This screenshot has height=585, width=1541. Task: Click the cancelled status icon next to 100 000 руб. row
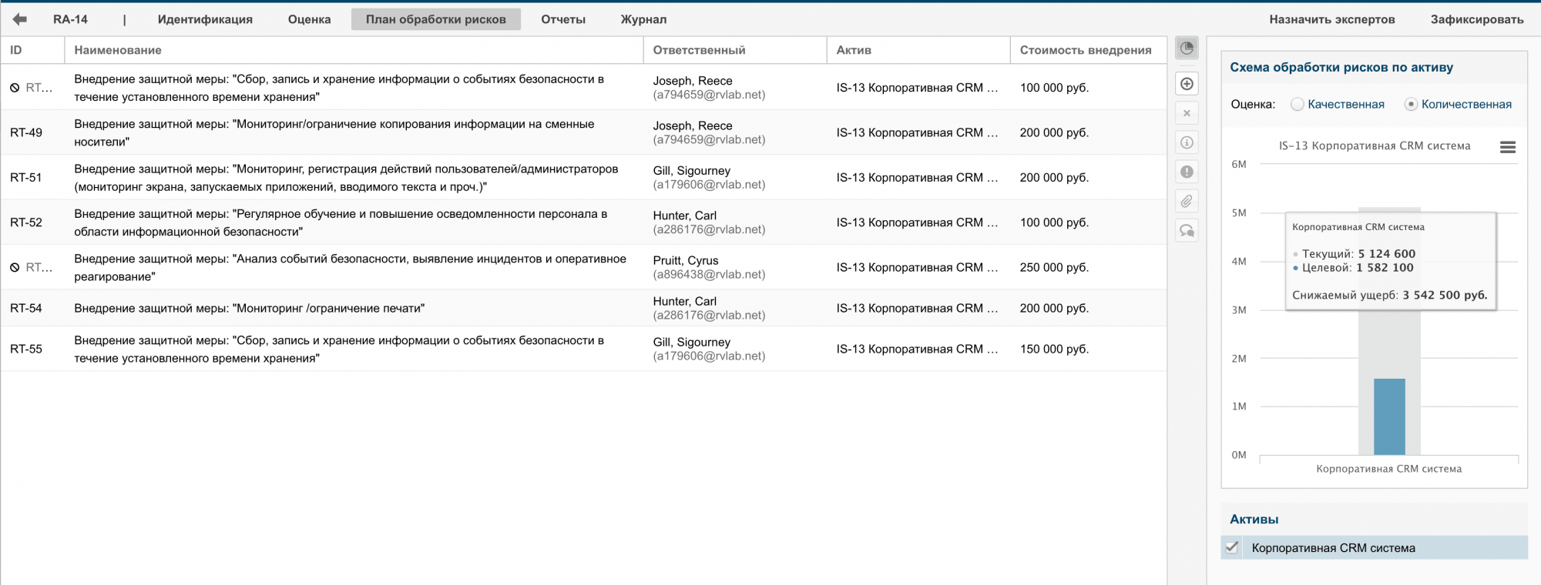(x=15, y=88)
